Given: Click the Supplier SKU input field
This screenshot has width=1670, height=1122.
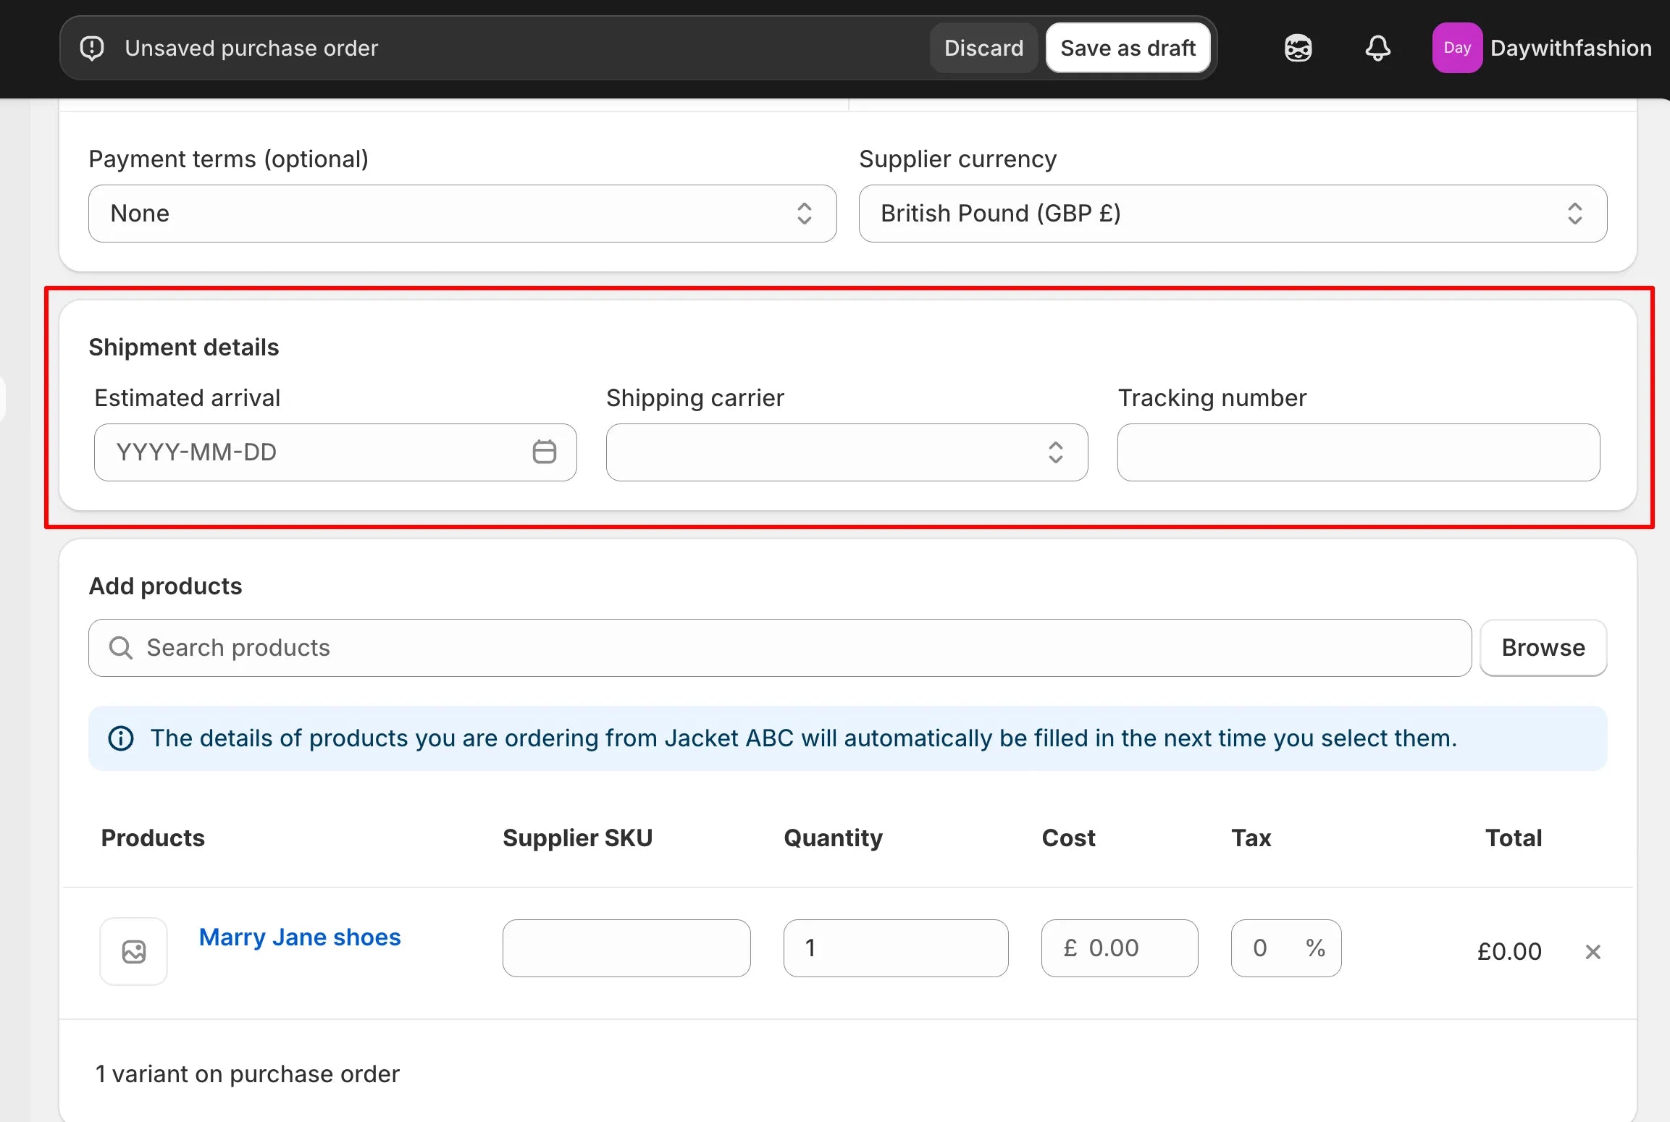Looking at the screenshot, I should 626,948.
